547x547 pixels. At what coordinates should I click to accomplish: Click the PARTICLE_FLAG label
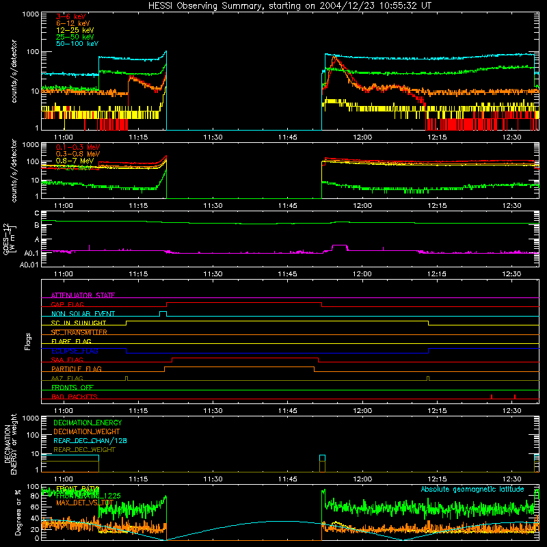tap(77, 369)
